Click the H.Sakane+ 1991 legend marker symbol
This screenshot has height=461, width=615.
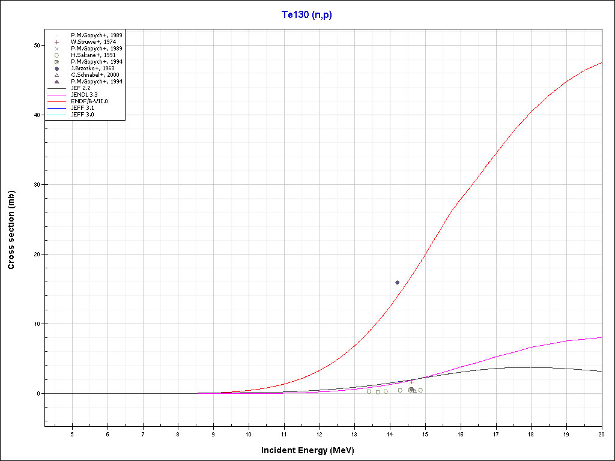[x=56, y=55]
